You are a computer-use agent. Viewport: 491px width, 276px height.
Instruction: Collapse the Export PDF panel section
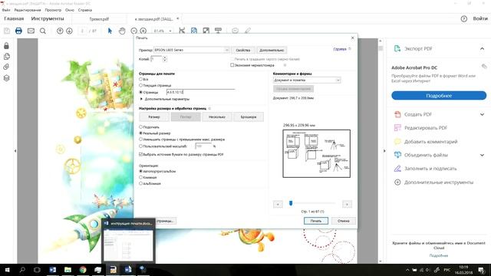(482, 49)
